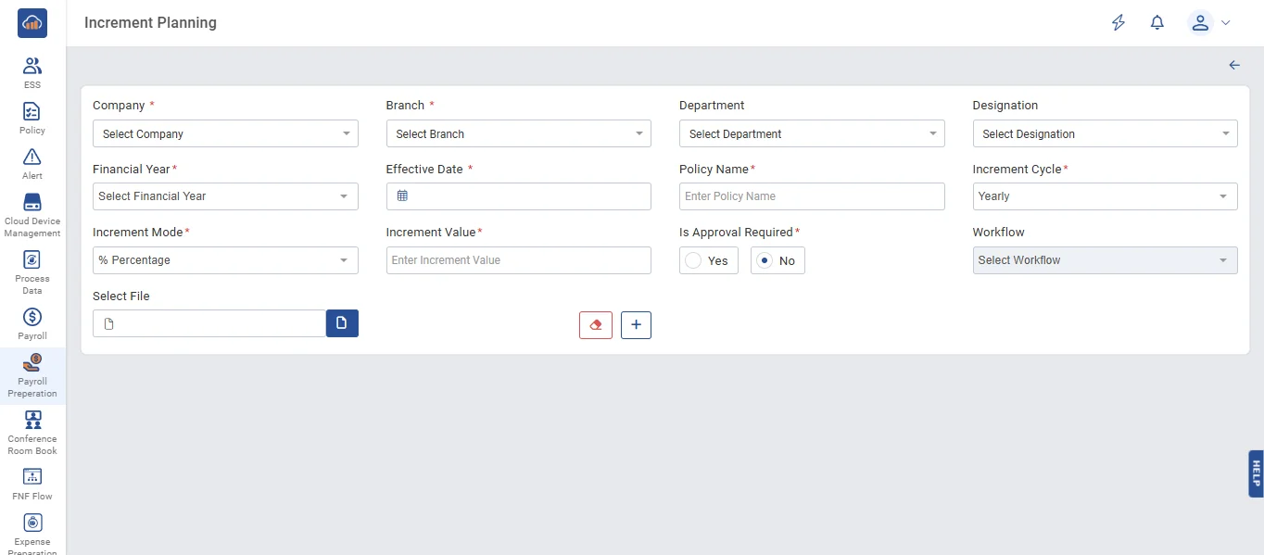
Task: Select Yes for Is Approval Required
Action: 693,261
